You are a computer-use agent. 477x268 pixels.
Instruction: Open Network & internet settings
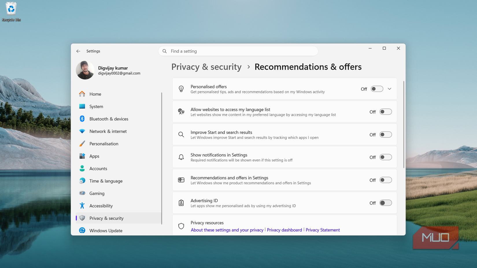point(119,131)
